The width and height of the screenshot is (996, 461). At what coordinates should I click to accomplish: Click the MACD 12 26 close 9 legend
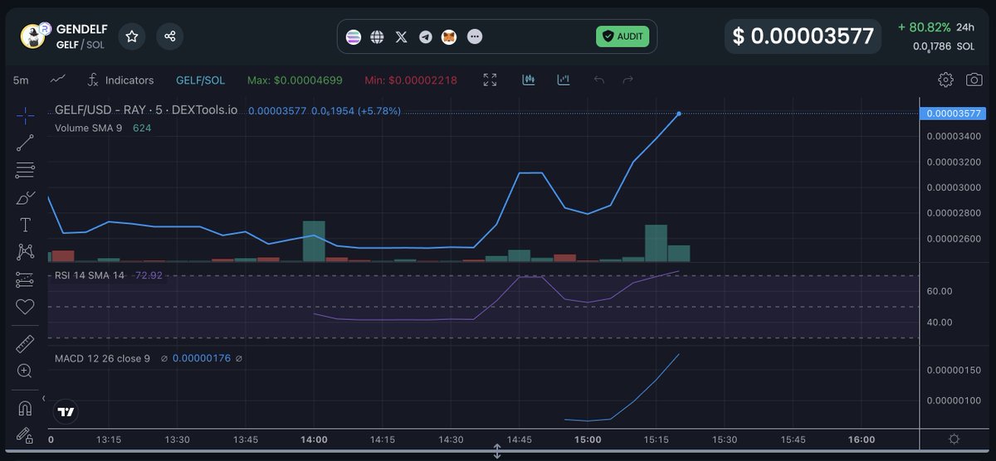pyautogui.click(x=102, y=358)
